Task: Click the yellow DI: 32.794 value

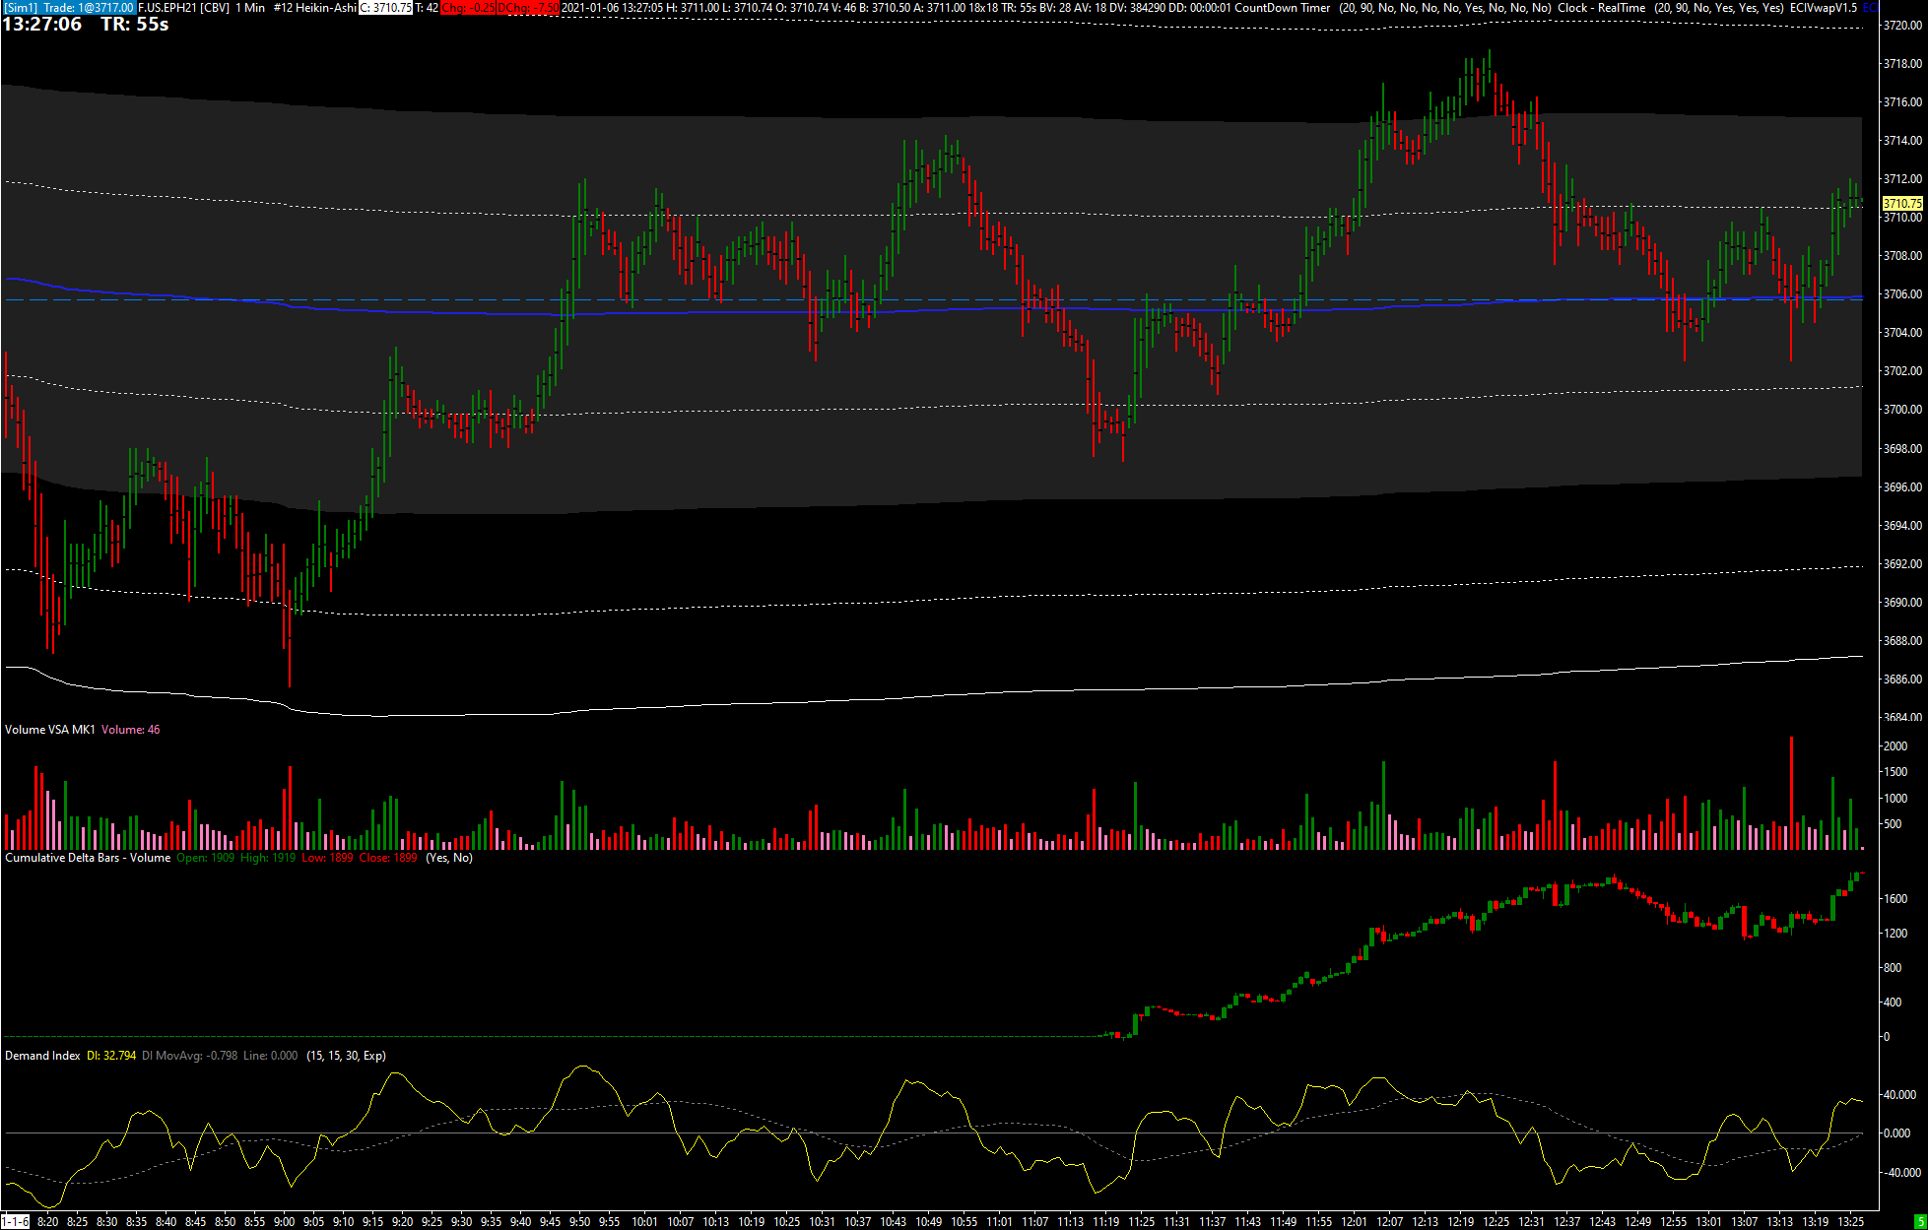Action: click(x=111, y=1056)
